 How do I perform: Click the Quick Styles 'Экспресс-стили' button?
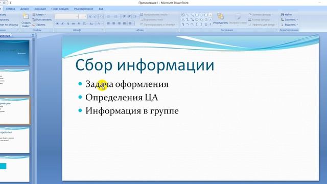238,19
